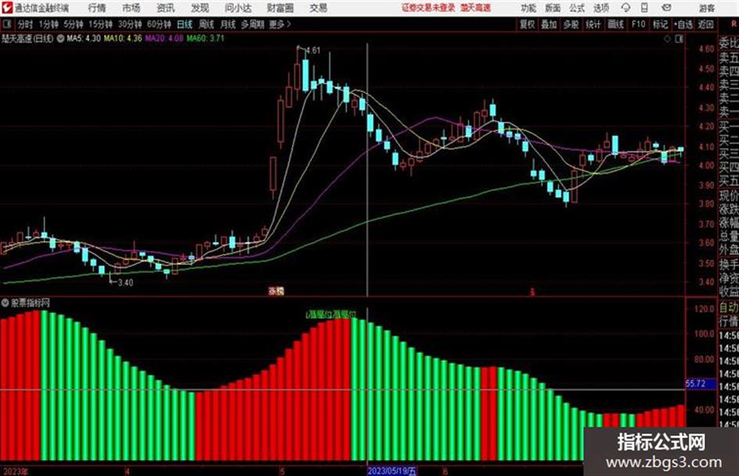Switch to the 分时 chart tab
The image size is (739, 476).
click(25, 24)
